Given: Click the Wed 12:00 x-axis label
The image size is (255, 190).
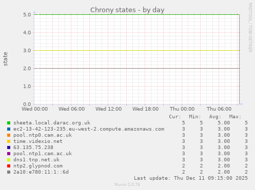Looking at the screenshot, I should coord(109,109).
